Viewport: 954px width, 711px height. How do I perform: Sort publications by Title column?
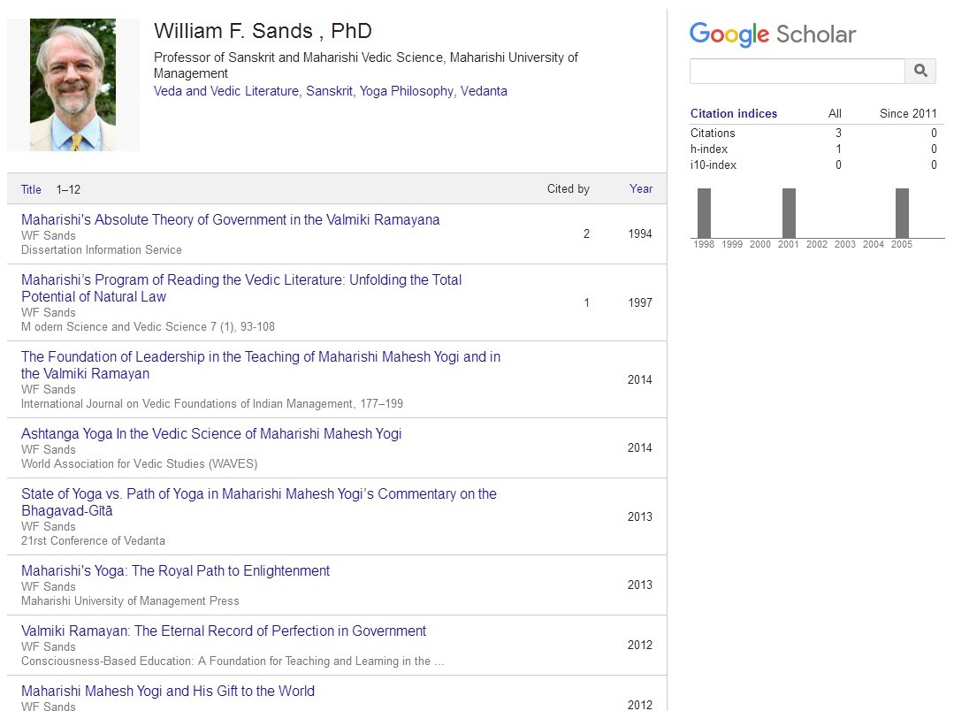pyautogui.click(x=31, y=189)
